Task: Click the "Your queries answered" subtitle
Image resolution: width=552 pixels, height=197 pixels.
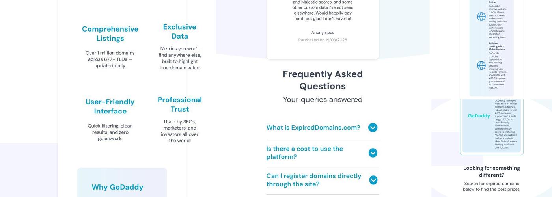Action: [323, 100]
